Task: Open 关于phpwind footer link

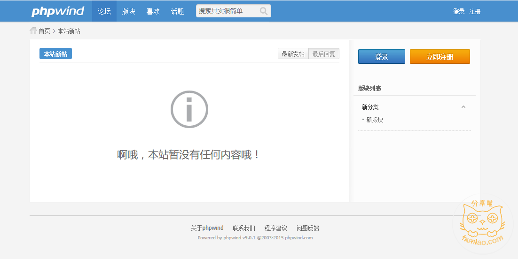Action: click(x=207, y=228)
